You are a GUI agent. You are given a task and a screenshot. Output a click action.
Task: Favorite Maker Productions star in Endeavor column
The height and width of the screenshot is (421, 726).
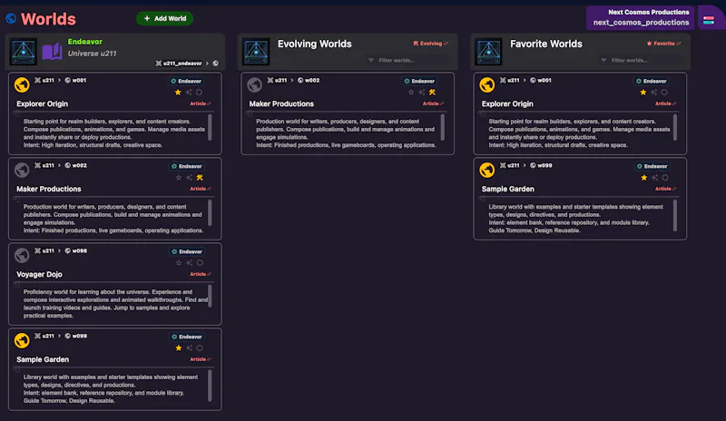click(179, 178)
